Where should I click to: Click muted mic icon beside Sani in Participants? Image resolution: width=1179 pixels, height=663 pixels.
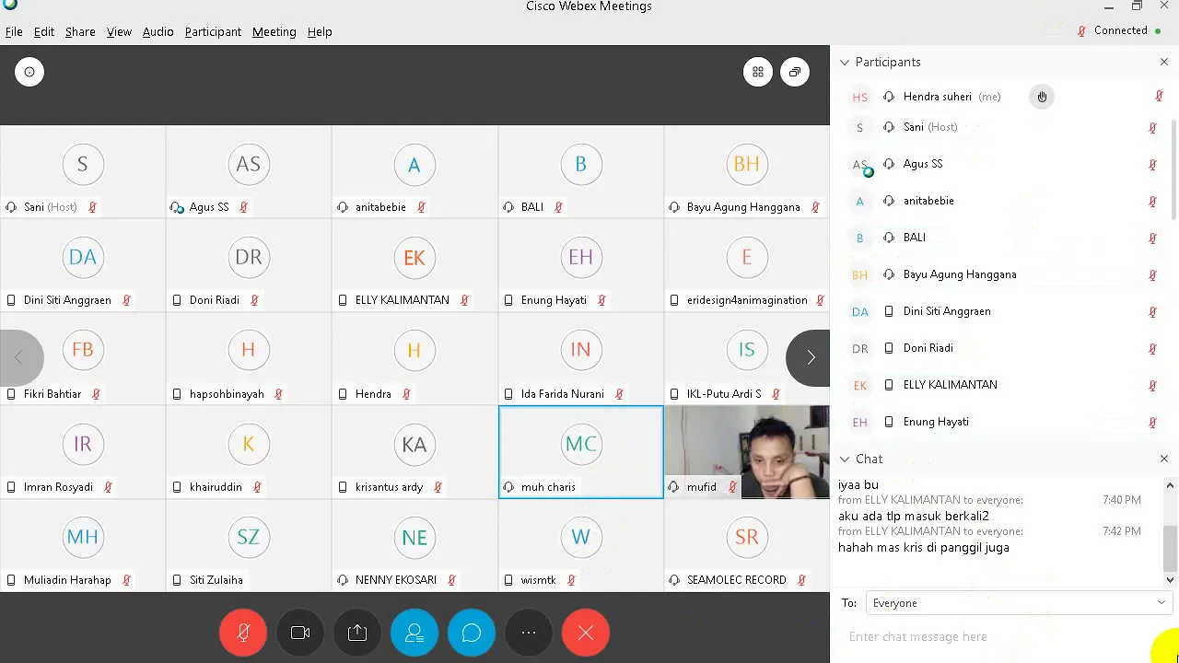1152,128
